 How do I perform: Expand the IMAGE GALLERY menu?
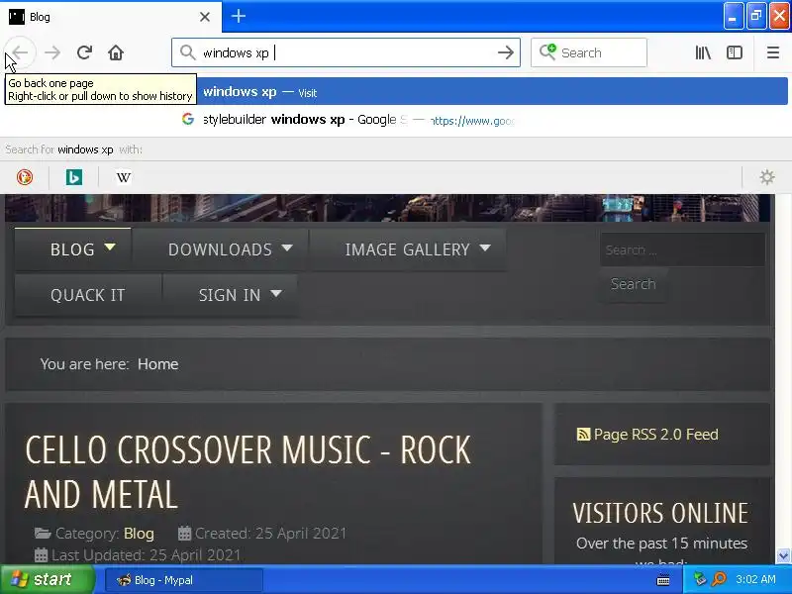pos(408,249)
